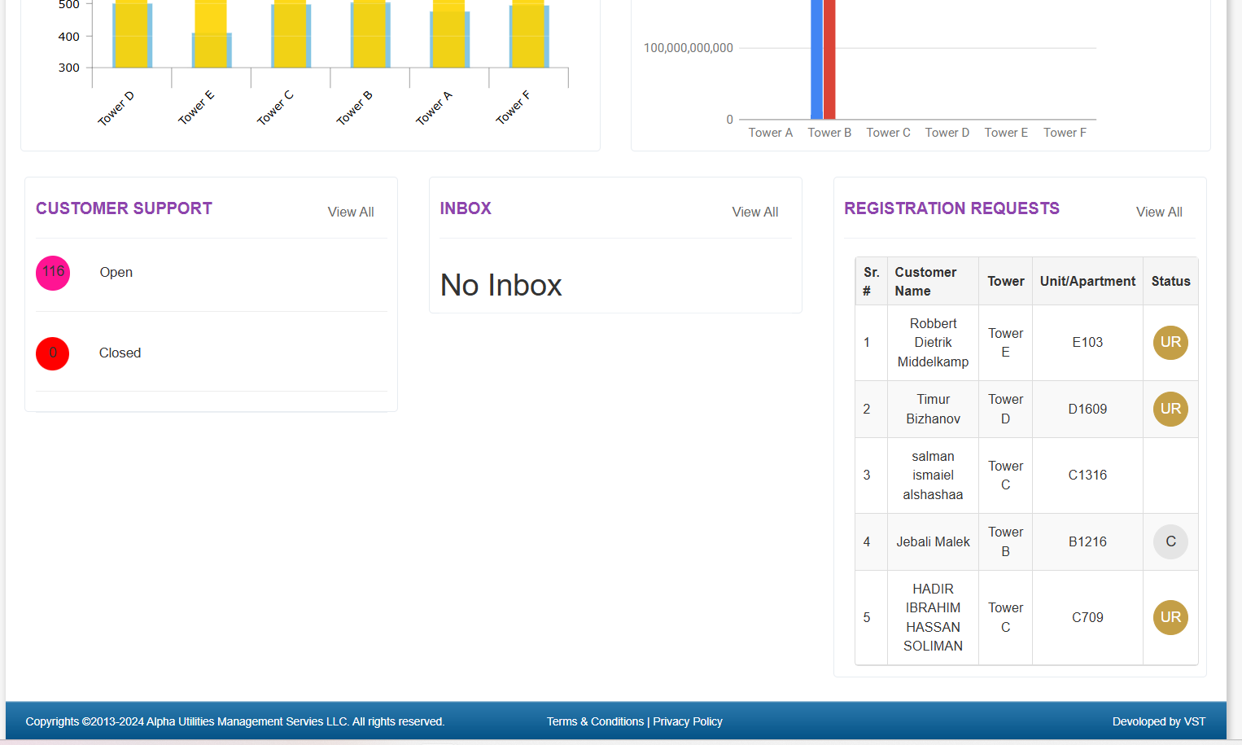Click the Status column header

pyautogui.click(x=1170, y=281)
